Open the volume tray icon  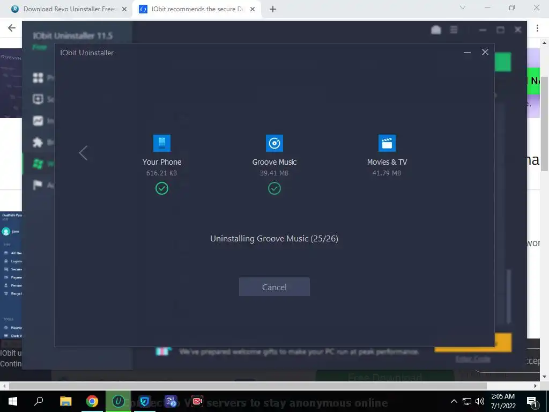(x=480, y=401)
